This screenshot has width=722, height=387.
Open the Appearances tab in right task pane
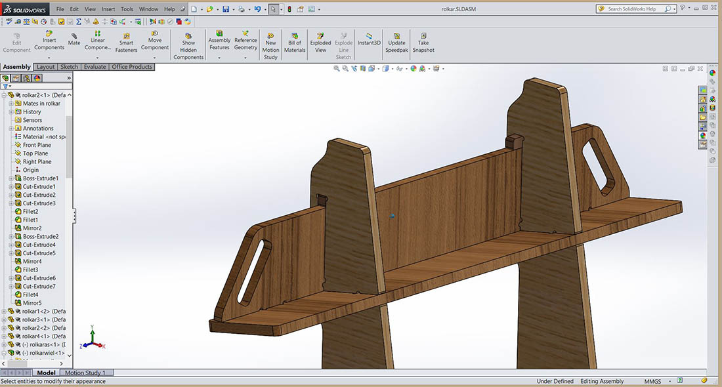coord(703,136)
